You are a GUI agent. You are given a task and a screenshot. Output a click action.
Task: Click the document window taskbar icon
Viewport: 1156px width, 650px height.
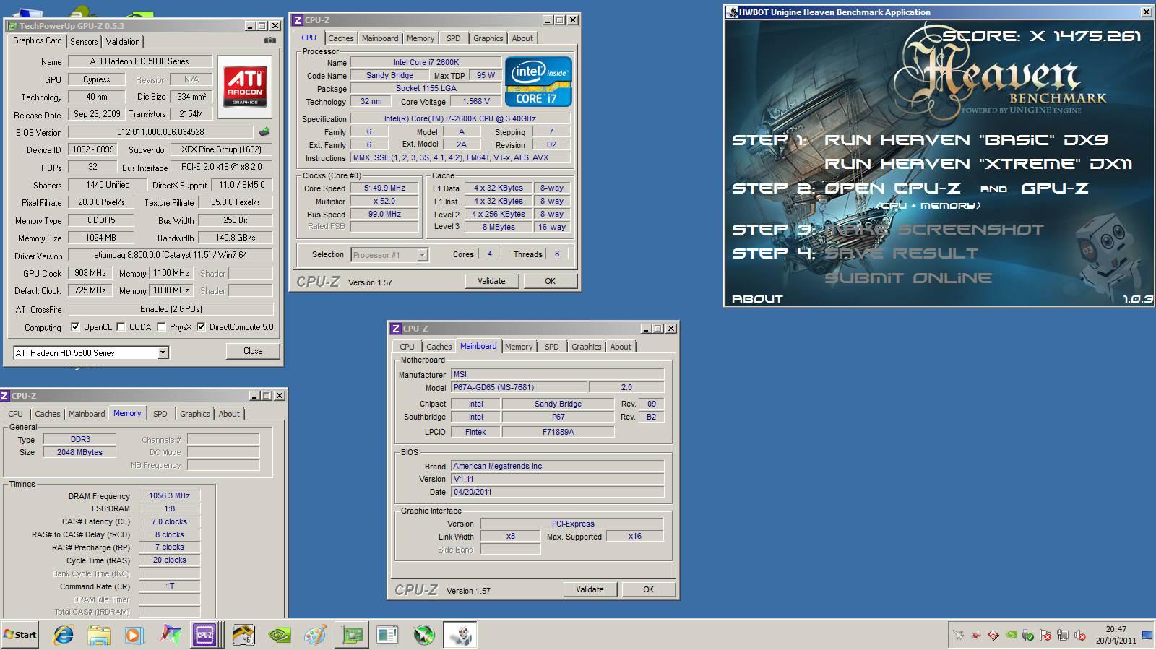[x=387, y=635]
